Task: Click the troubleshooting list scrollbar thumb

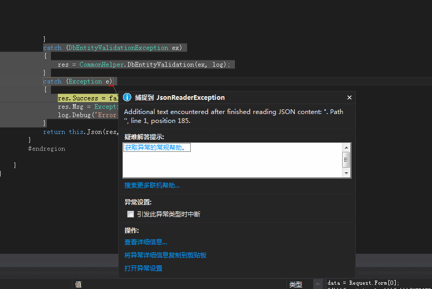Action: tap(346, 160)
